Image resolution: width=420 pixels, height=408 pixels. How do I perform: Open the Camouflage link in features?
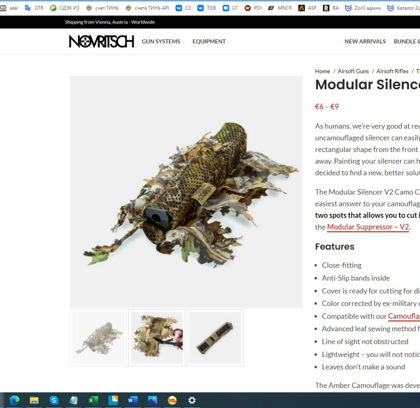404,316
